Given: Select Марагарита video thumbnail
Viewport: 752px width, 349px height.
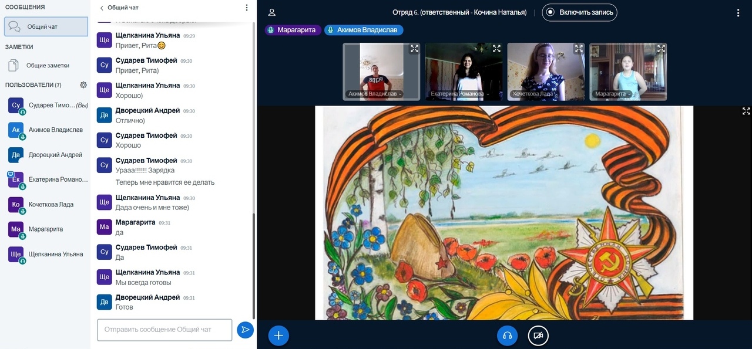Looking at the screenshot, I should point(628,72).
